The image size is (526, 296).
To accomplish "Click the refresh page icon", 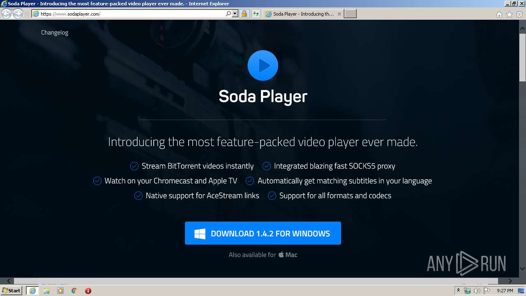I will click(x=256, y=14).
